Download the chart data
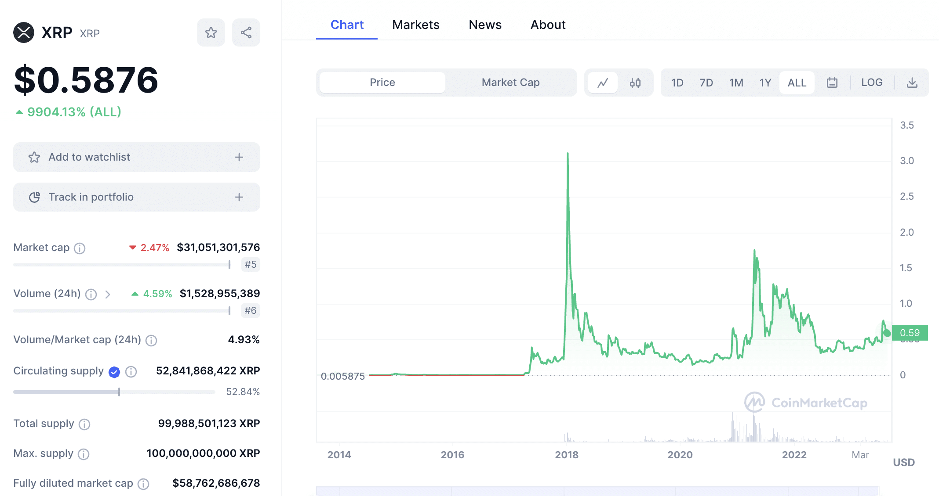 912,83
